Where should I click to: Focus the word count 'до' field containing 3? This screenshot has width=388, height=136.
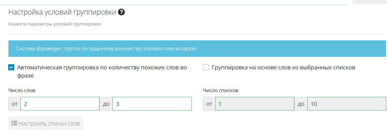pyautogui.click(x=152, y=104)
